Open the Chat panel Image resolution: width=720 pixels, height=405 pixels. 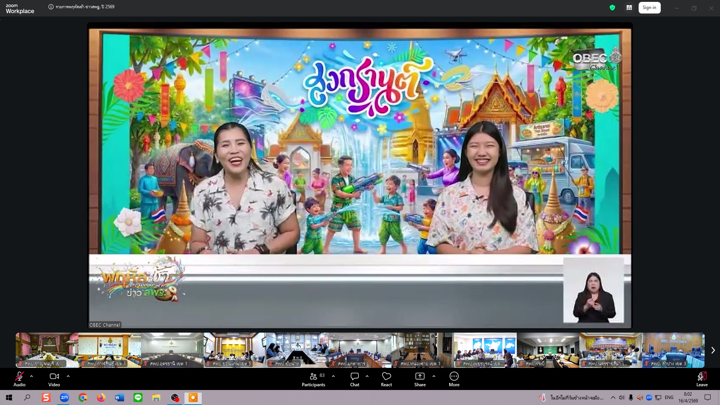tap(354, 379)
